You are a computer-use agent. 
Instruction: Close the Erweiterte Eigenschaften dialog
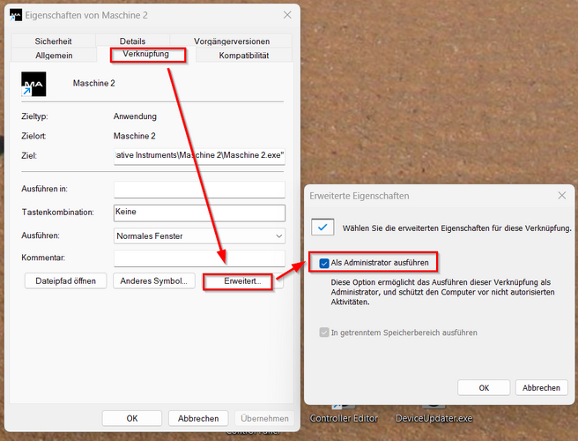coord(562,196)
